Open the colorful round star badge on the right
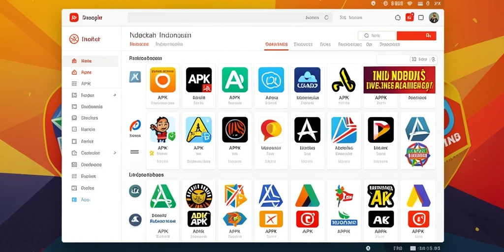This screenshot has height=252, width=504. [x=417, y=155]
